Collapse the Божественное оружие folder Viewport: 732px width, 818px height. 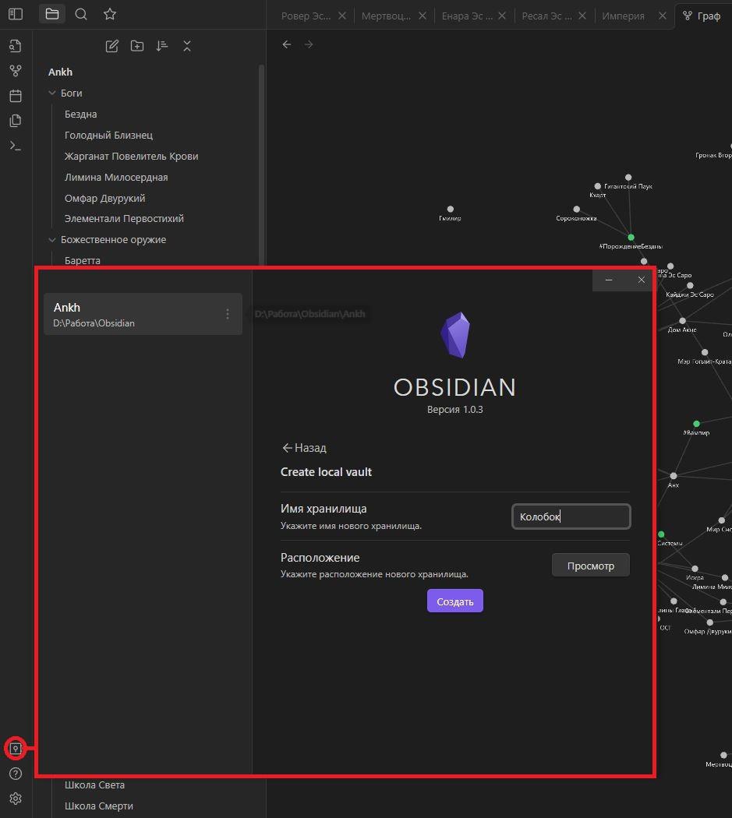click(53, 240)
